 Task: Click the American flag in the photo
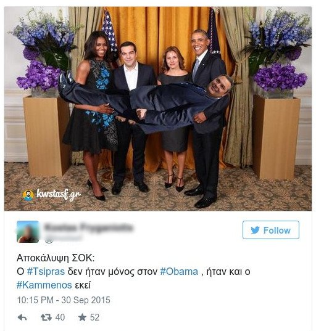[109, 31]
